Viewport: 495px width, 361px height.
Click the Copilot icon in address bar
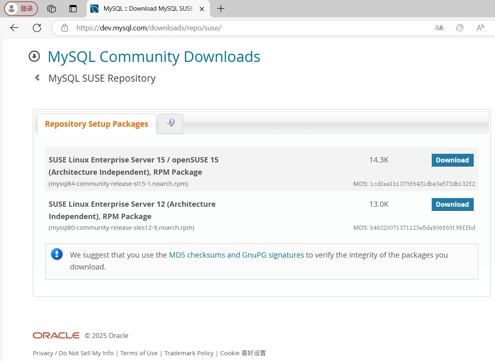pos(460,28)
